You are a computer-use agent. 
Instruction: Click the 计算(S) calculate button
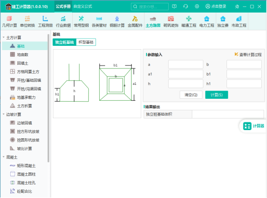[216, 95]
